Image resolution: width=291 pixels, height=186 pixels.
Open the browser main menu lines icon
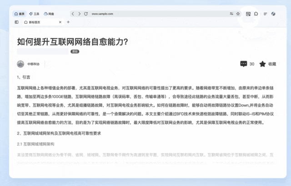click(266, 14)
